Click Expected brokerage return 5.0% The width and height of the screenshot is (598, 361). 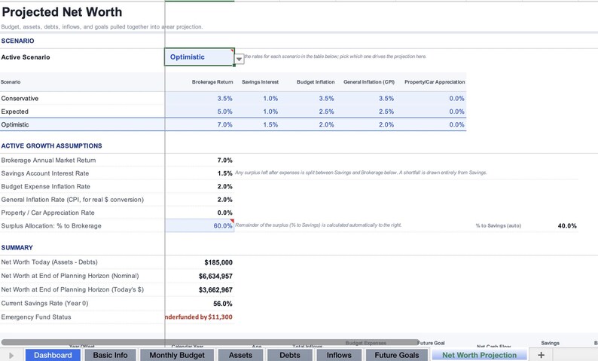(x=224, y=112)
